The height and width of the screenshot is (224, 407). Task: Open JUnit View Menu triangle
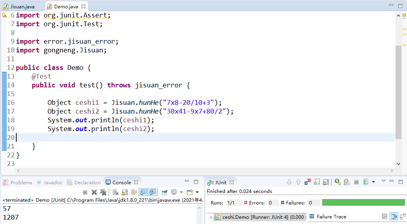tap(384, 181)
